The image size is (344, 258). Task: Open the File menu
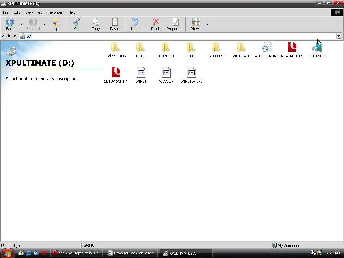pyautogui.click(x=6, y=12)
